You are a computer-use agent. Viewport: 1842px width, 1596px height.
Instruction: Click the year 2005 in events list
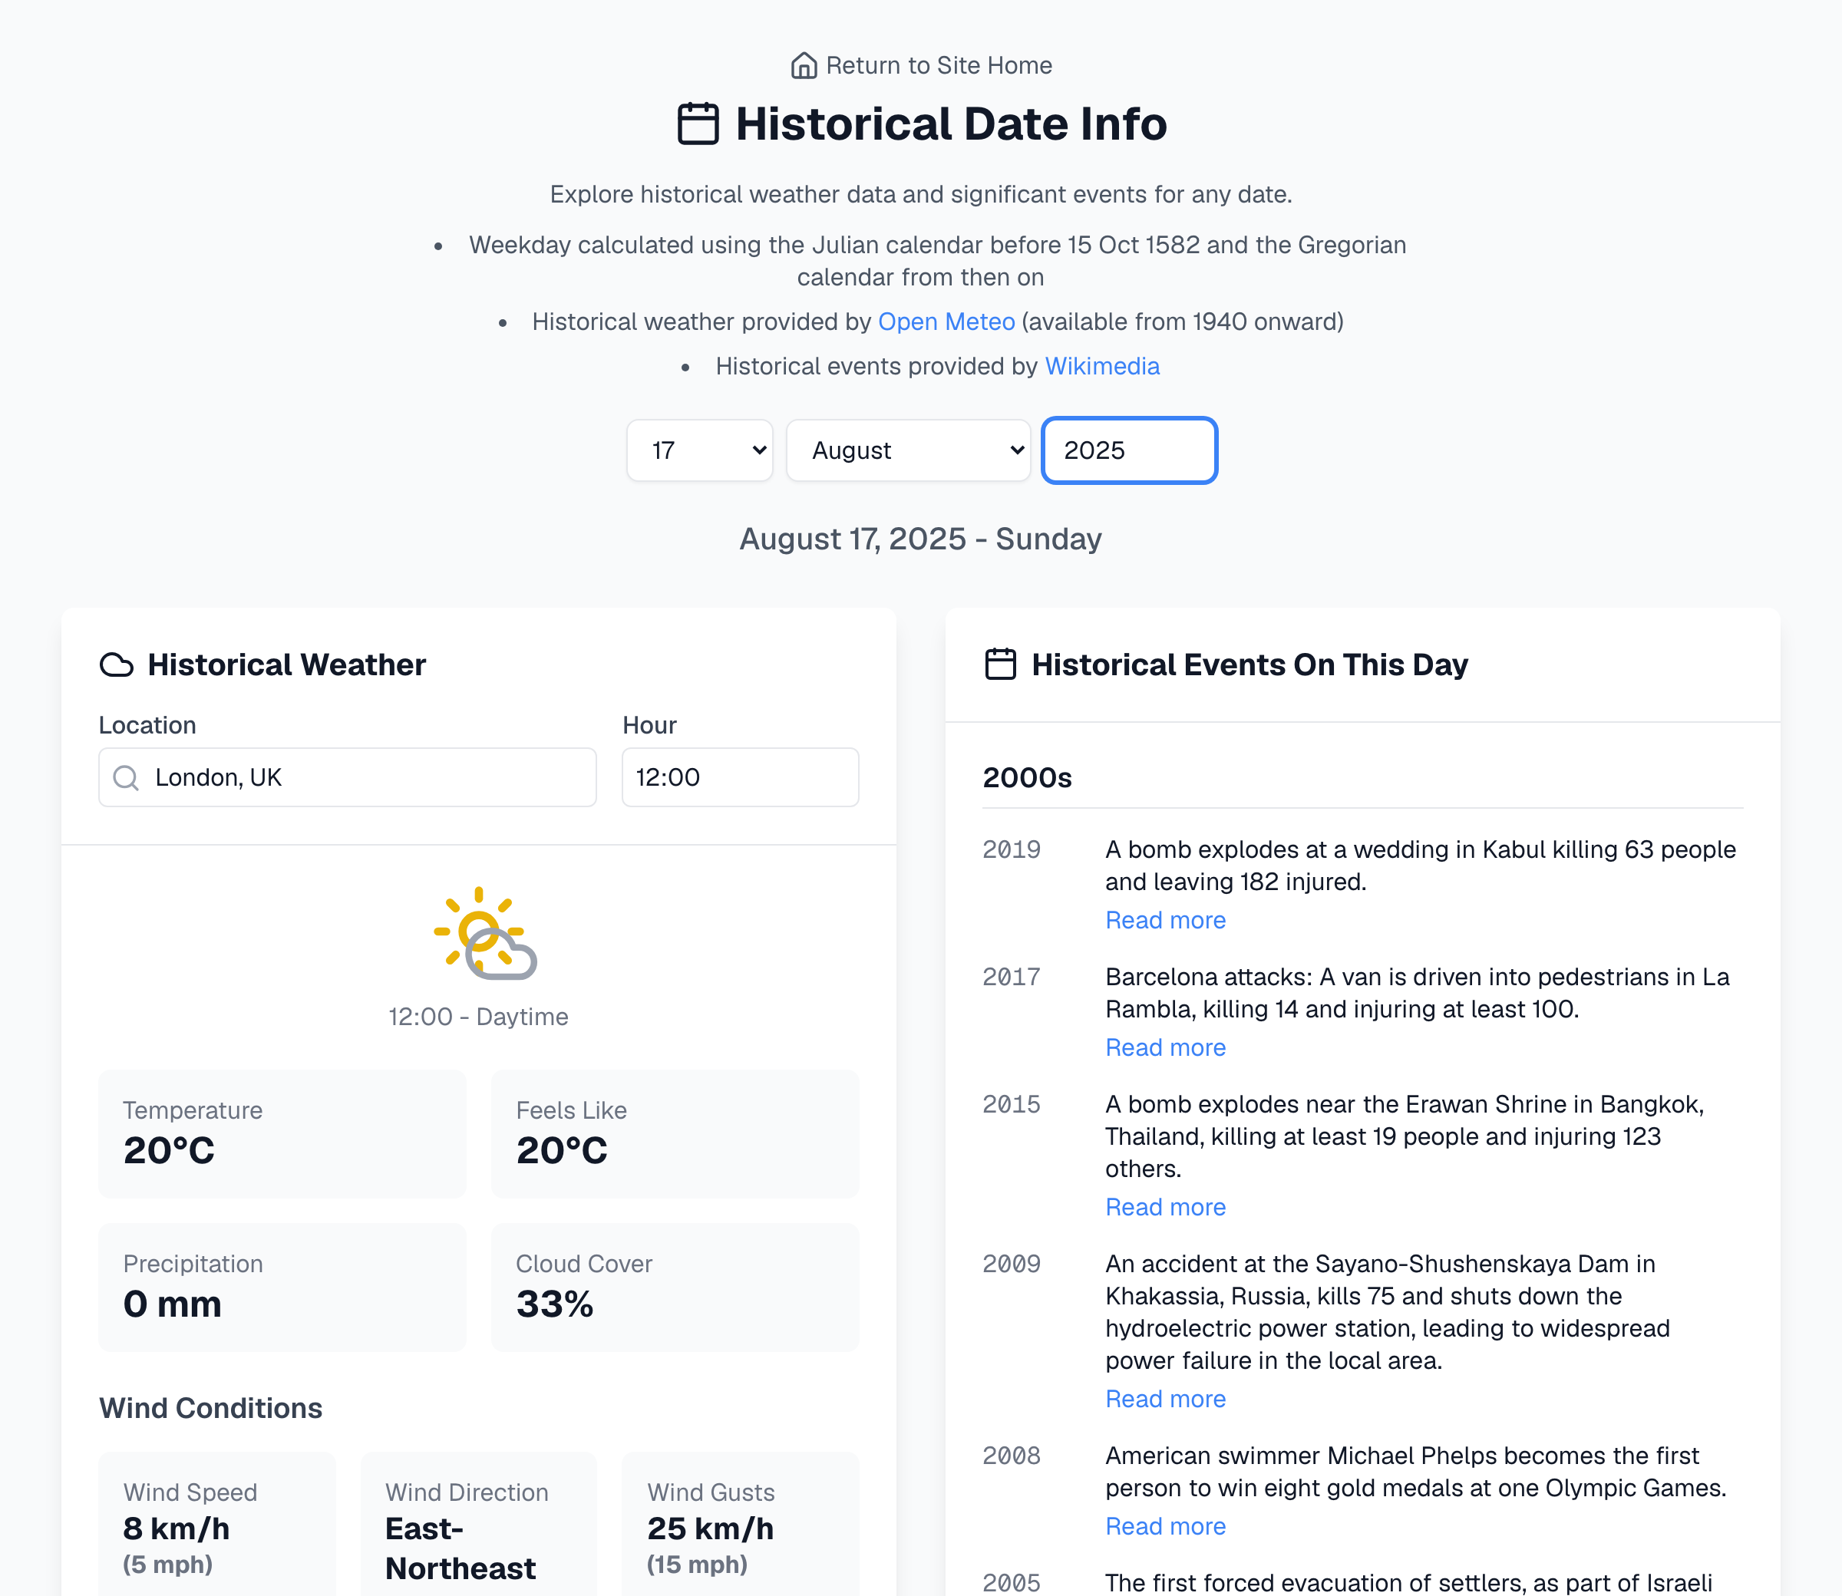(1012, 1583)
